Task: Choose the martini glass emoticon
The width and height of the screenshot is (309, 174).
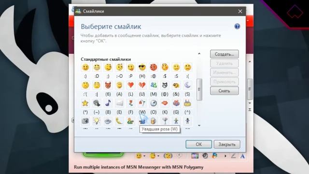Action: (x=165, y=121)
